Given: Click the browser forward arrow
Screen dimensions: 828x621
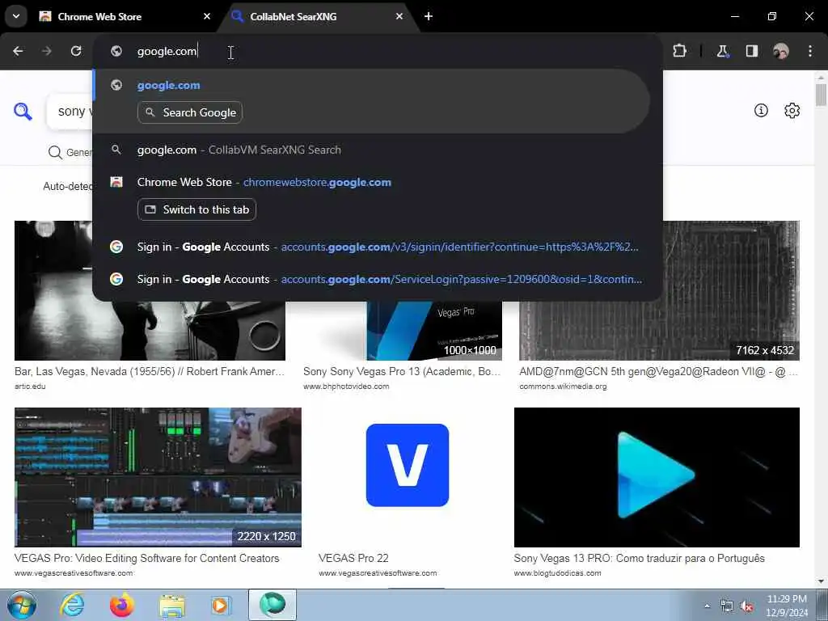Looking at the screenshot, I should pyautogui.click(x=47, y=51).
